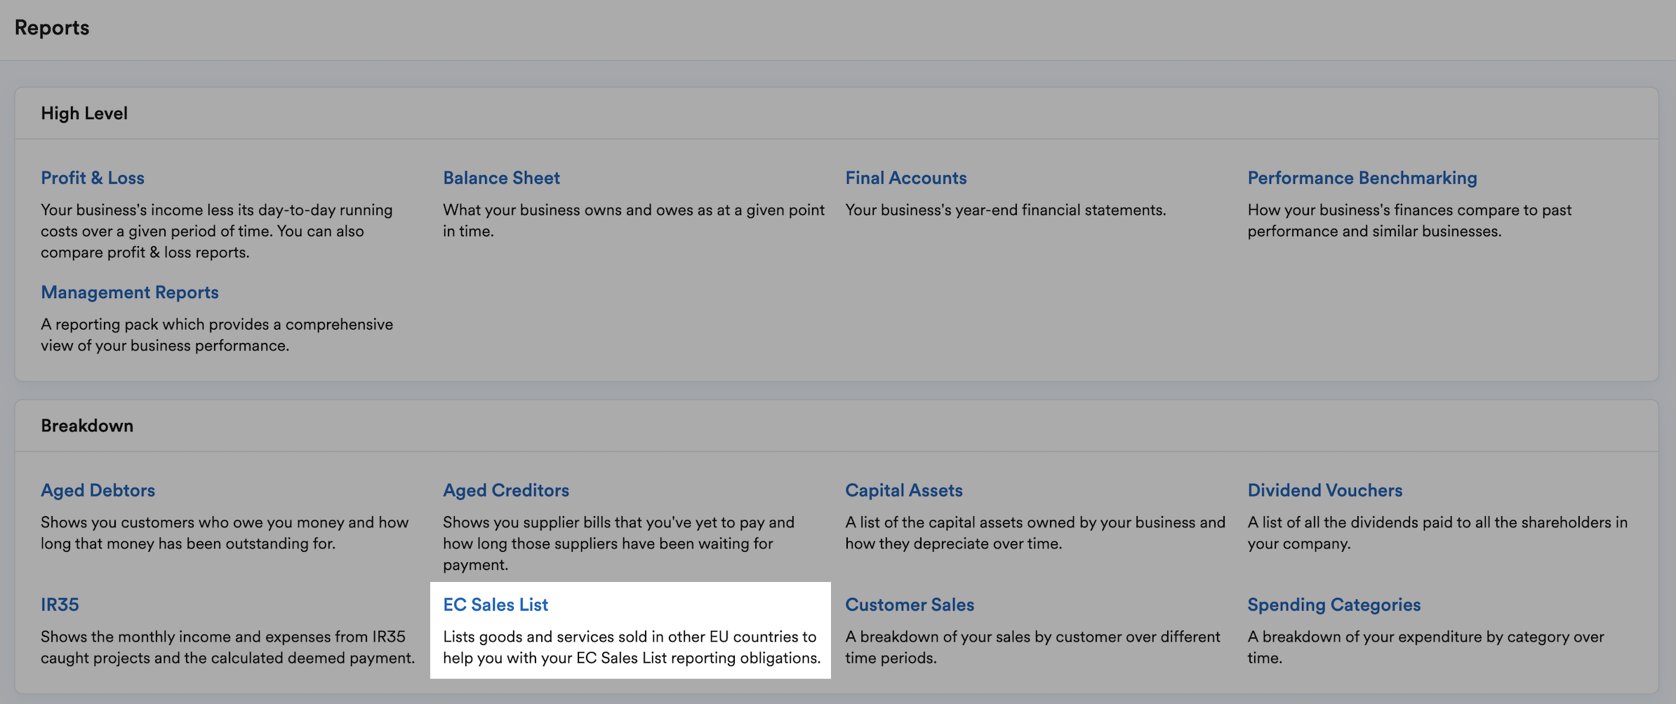Click the Breakdown section header
Viewport: 1676px width, 704px height.
point(87,426)
